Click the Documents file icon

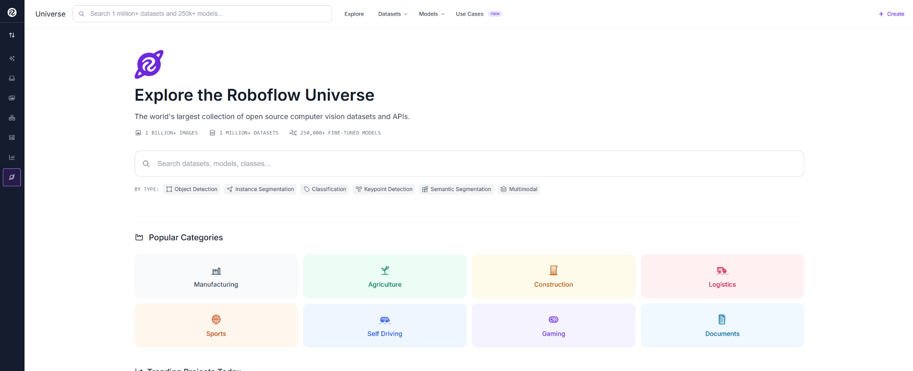(x=722, y=319)
